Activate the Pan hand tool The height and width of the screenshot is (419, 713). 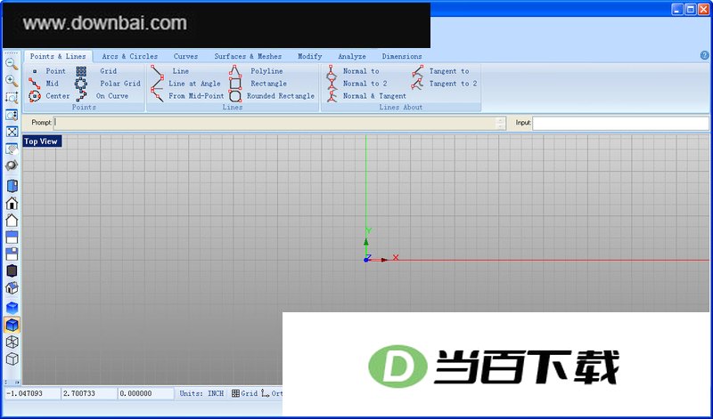coord(12,149)
